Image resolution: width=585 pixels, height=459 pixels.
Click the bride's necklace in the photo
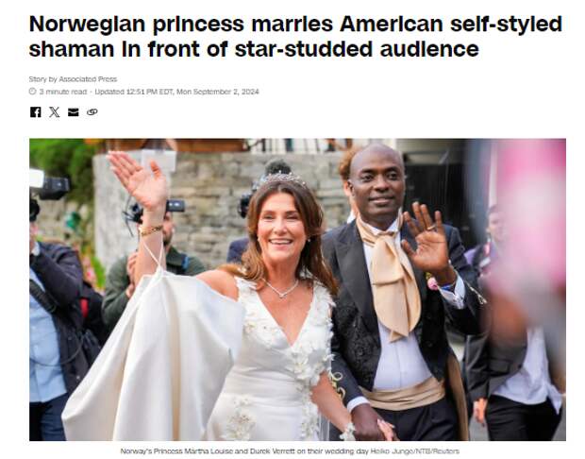[282, 289]
